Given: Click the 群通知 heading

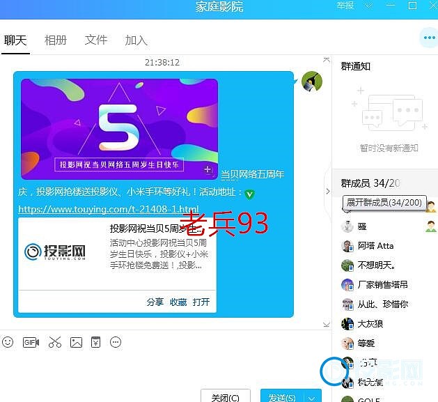Looking at the screenshot, I should (x=356, y=66).
